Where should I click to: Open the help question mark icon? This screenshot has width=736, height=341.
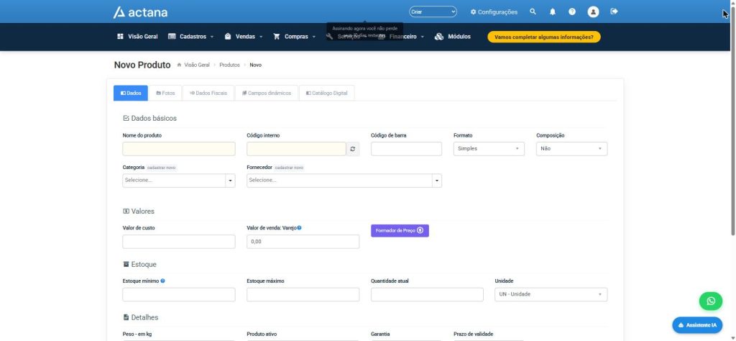[x=571, y=12]
